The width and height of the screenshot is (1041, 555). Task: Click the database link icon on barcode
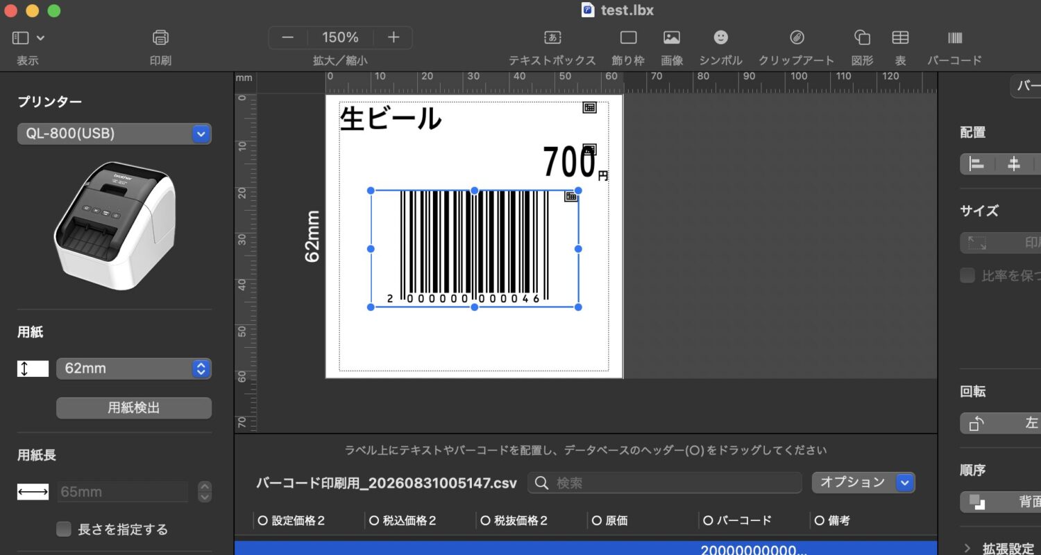[571, 196]
